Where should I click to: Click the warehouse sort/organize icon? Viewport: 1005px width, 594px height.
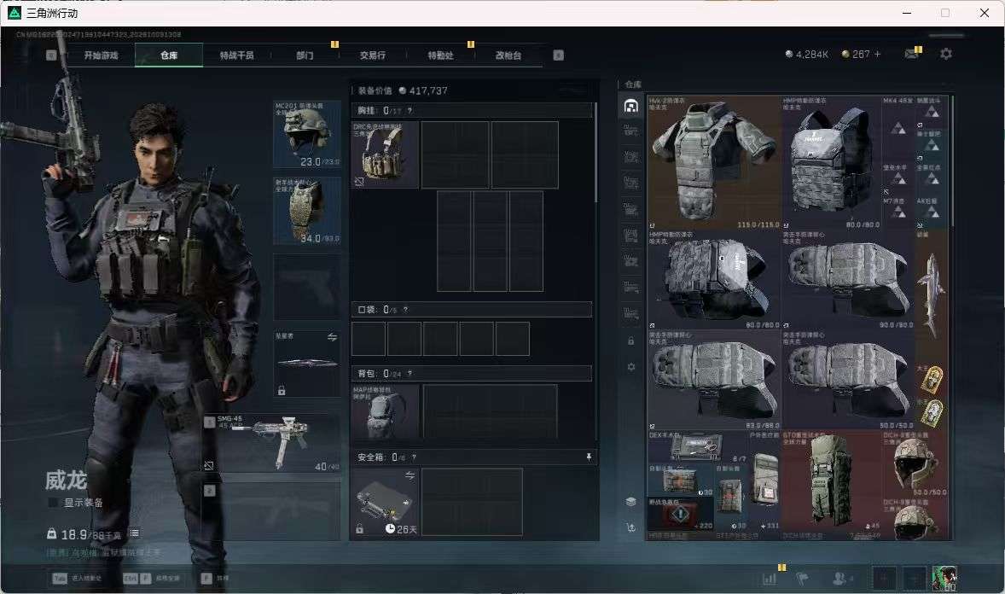(630, 527)
